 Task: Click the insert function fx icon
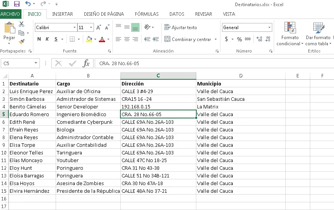[x=86, y=63]
